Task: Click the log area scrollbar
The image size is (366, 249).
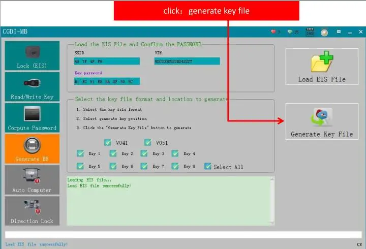Action: pos(272,201)
